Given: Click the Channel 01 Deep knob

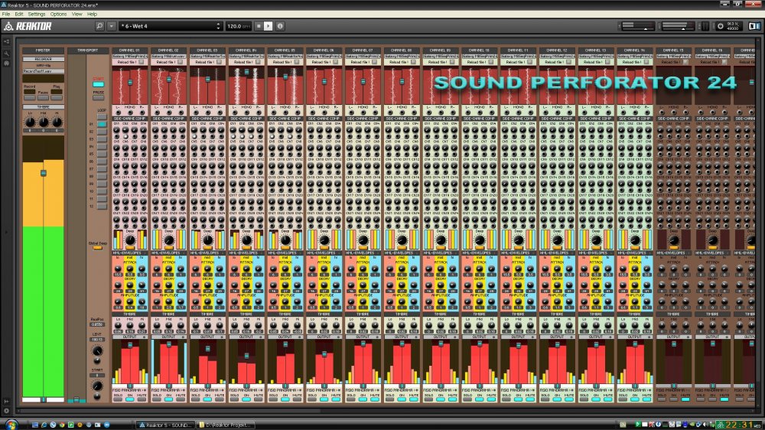Looking at the screenshot, I should click(x=130, y=240).
